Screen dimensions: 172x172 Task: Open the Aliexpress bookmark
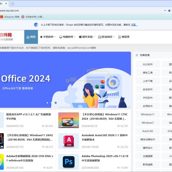pyautogui.click(x=10, y=17)
